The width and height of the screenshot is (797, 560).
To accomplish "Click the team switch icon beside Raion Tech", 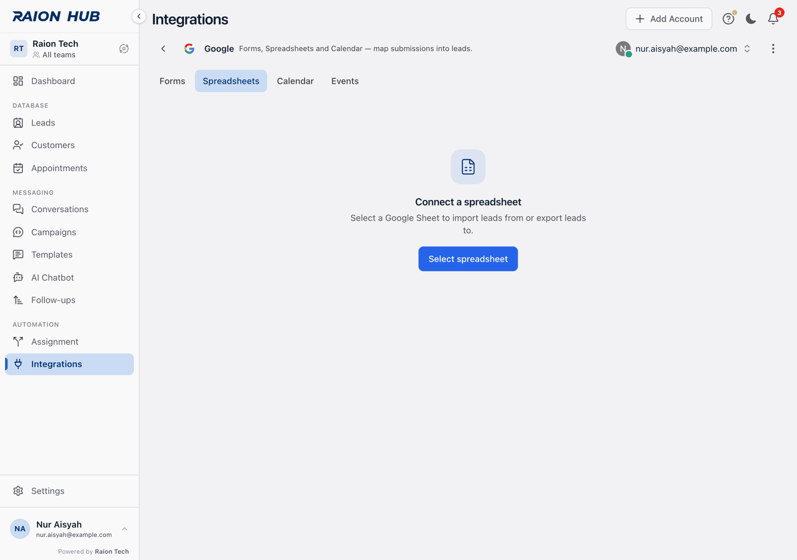I will tap(124, 49).
